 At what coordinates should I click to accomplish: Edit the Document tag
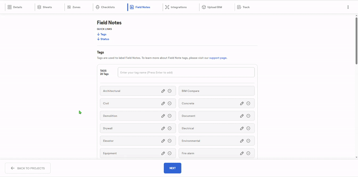tap(242, 116)
